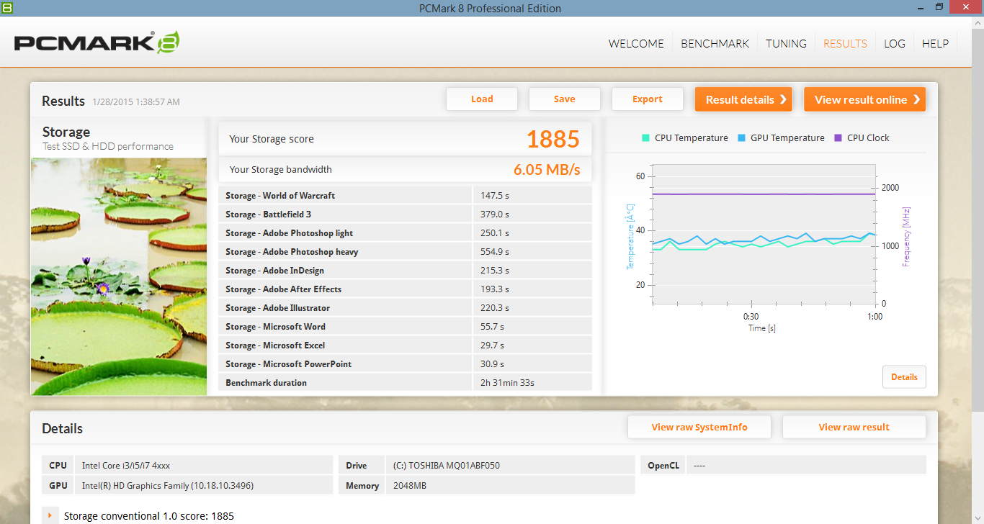Select Storage - Adobe Photoshop heavy row
984x524 pixels.
click(405, 252)
